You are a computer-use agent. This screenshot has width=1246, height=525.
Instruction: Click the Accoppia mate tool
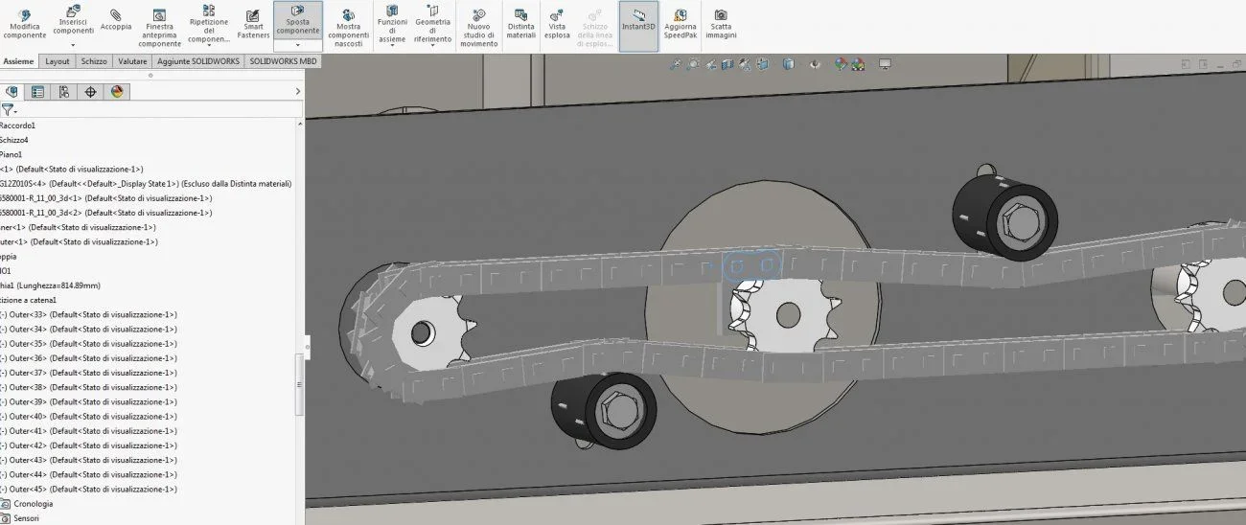pyautogui.click(x=116, y=19)
